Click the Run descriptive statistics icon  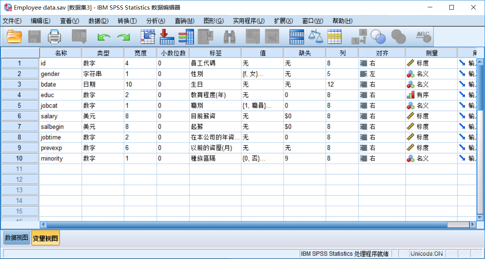click(x=206, y=37)
